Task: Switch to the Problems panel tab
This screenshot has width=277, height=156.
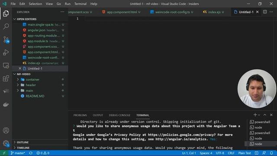Action: point(80,115)
